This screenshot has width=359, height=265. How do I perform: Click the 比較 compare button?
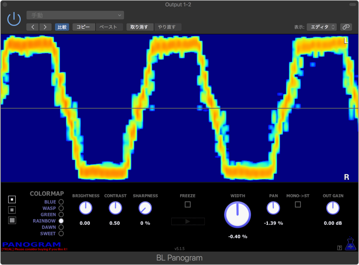coord(62,27)
